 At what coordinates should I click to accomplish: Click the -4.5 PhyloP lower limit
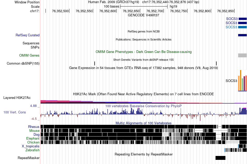(34, 119)
